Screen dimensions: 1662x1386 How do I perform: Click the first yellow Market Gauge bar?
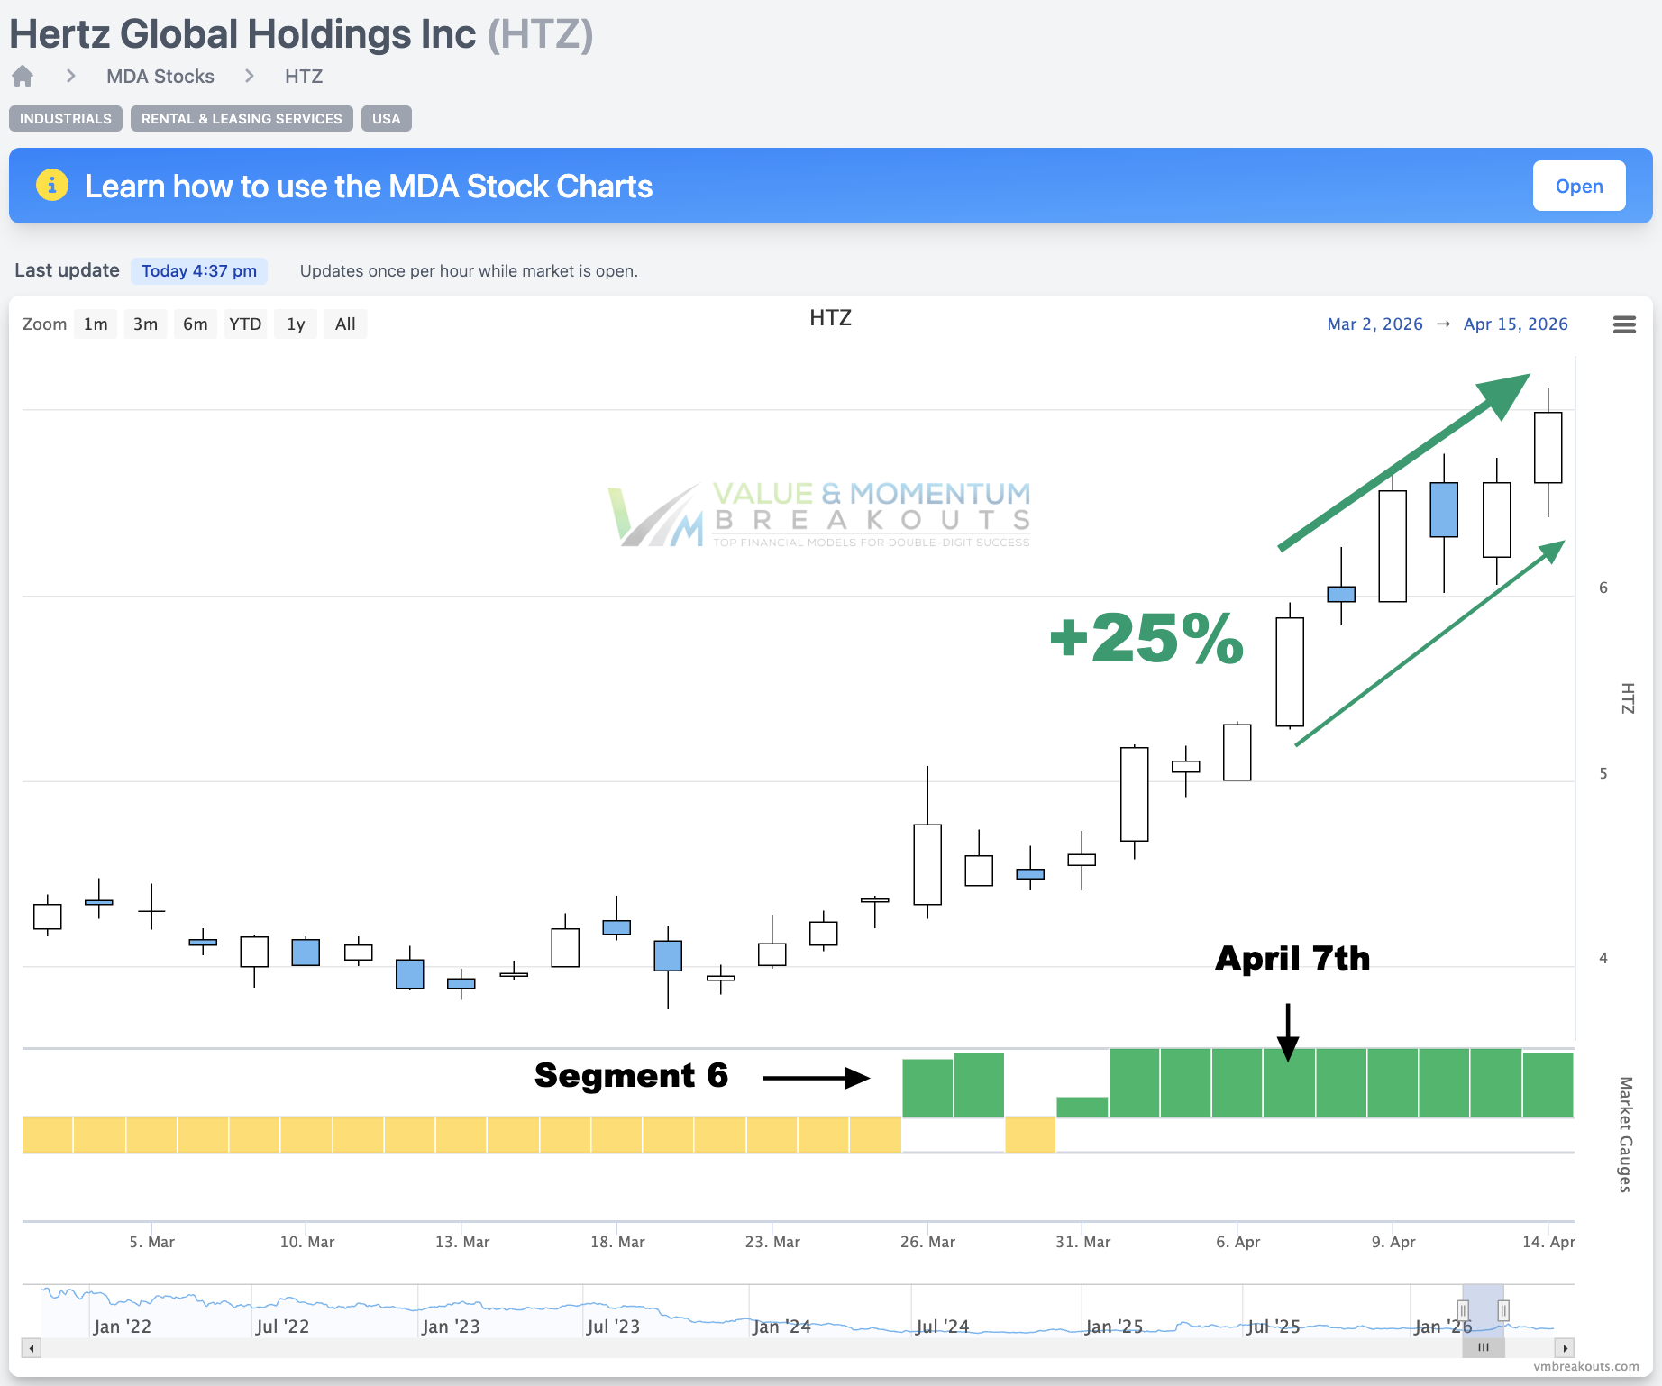[48, 1135]
